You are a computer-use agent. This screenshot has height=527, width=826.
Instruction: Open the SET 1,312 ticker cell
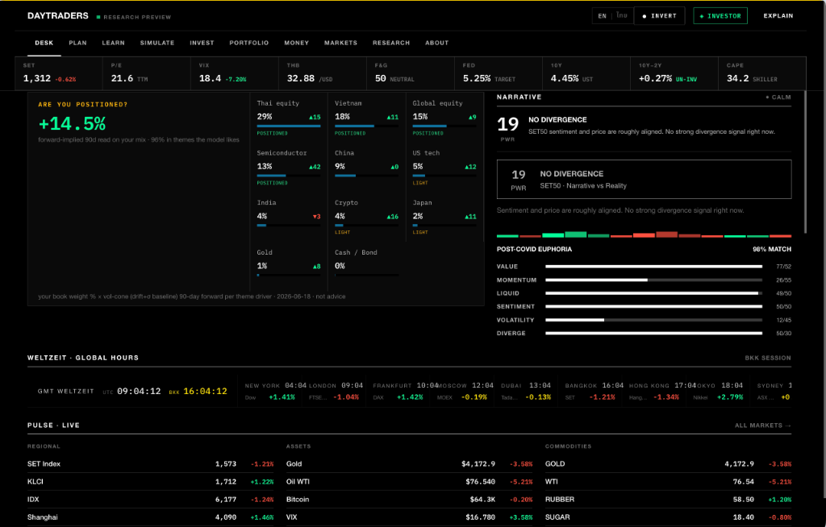point(58,73)
